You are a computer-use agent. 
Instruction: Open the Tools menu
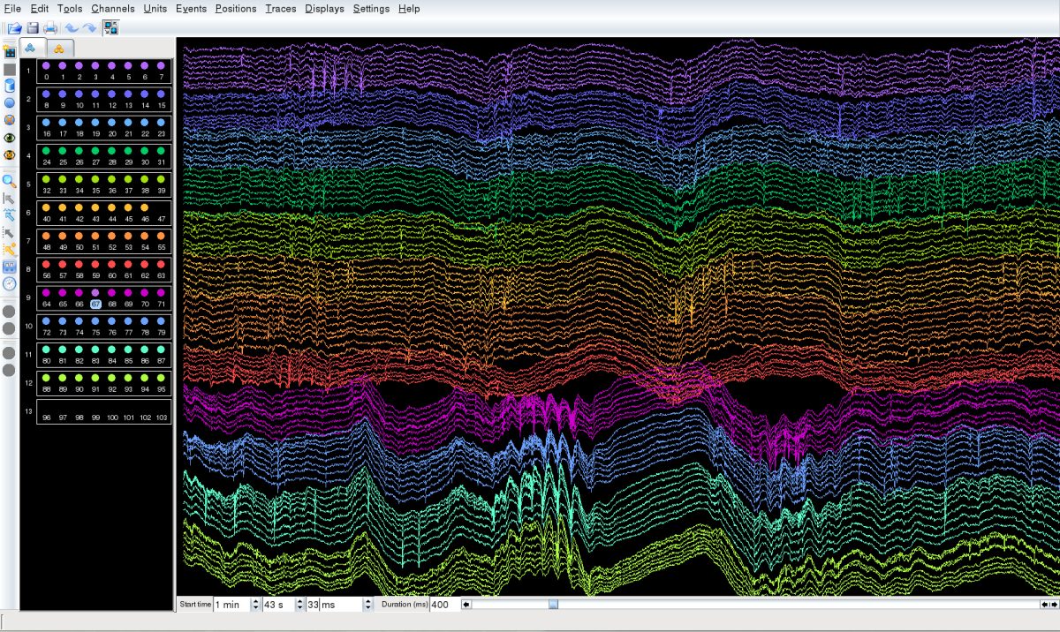point(70,9)
